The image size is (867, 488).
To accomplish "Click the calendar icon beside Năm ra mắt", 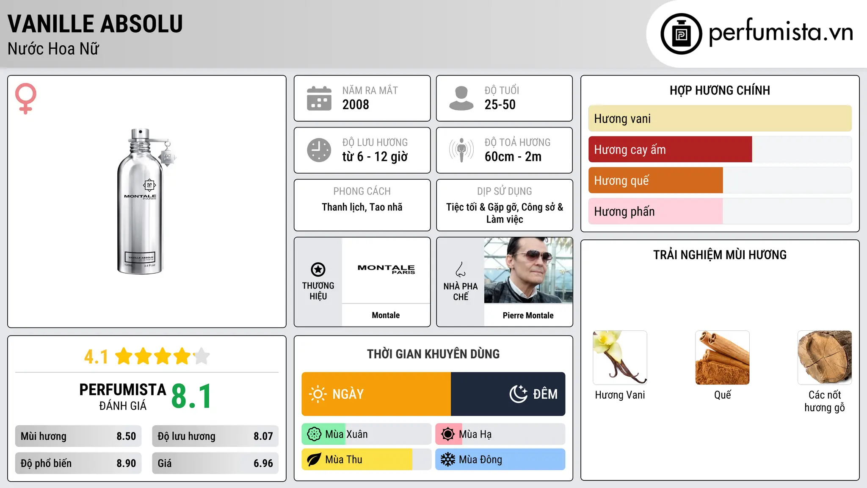I will (x=319, y=98).
